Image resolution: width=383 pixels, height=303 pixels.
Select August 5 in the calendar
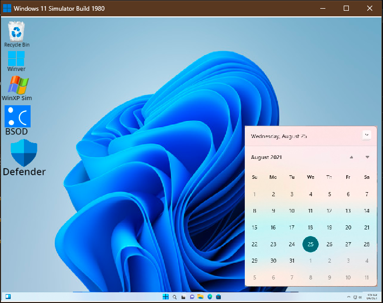tap(329, 194)
